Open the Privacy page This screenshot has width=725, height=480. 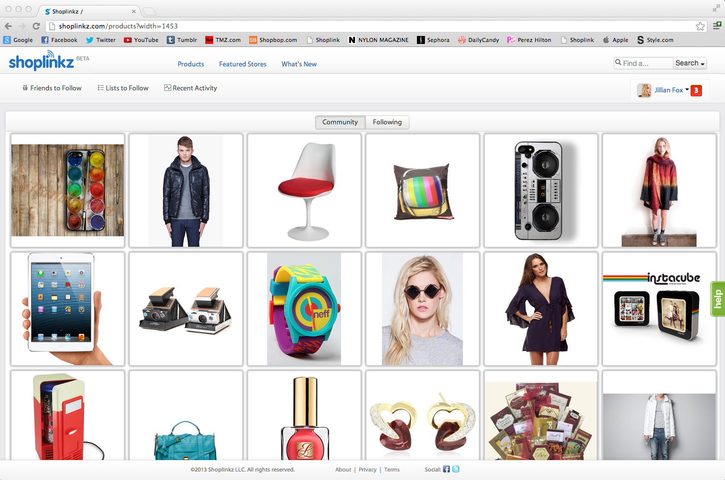[367, 470]
